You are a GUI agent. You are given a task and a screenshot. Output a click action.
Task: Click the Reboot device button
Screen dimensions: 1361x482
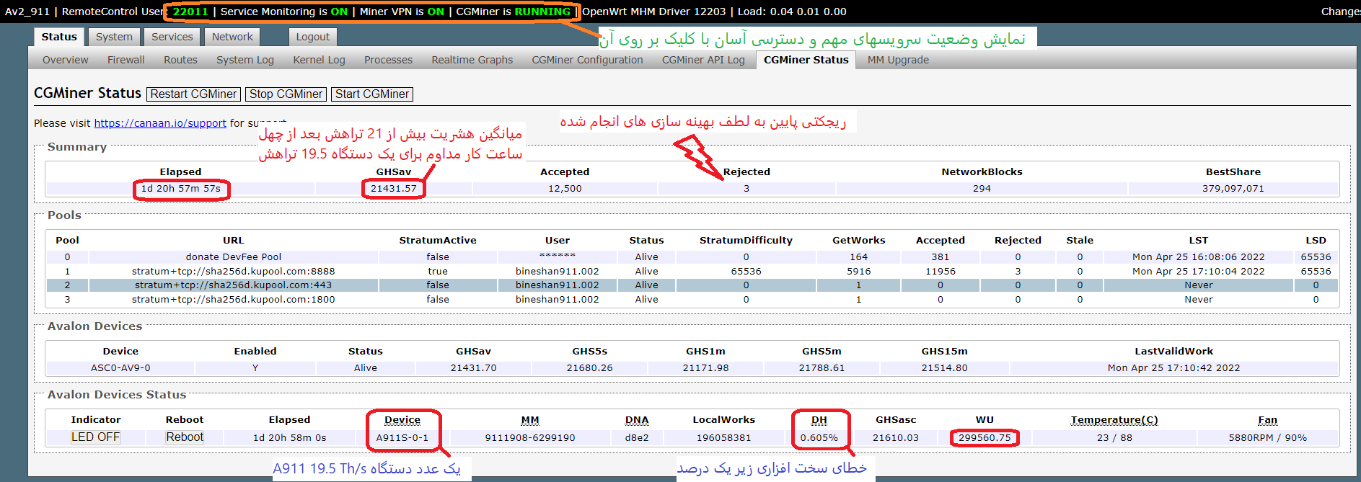point(185,437)
